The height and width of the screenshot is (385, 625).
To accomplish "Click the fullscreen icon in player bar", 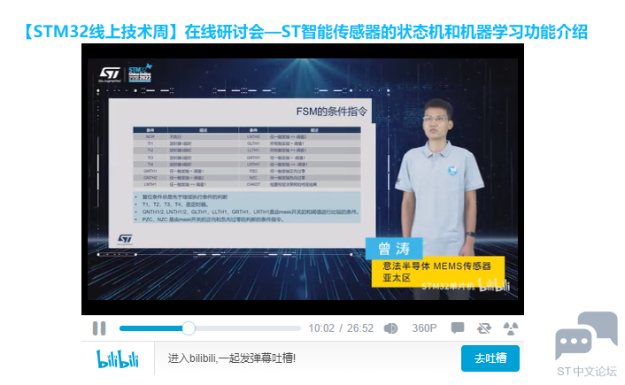I will point(511,328).
